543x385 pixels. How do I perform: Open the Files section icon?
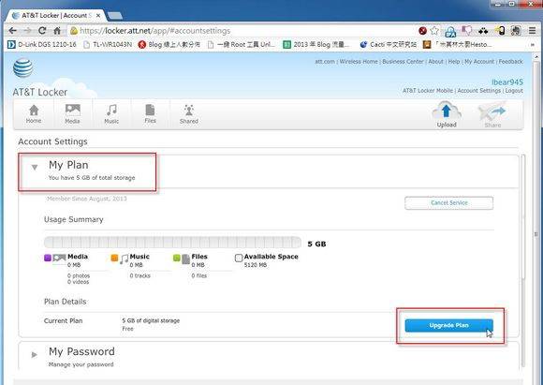[151, 114]
